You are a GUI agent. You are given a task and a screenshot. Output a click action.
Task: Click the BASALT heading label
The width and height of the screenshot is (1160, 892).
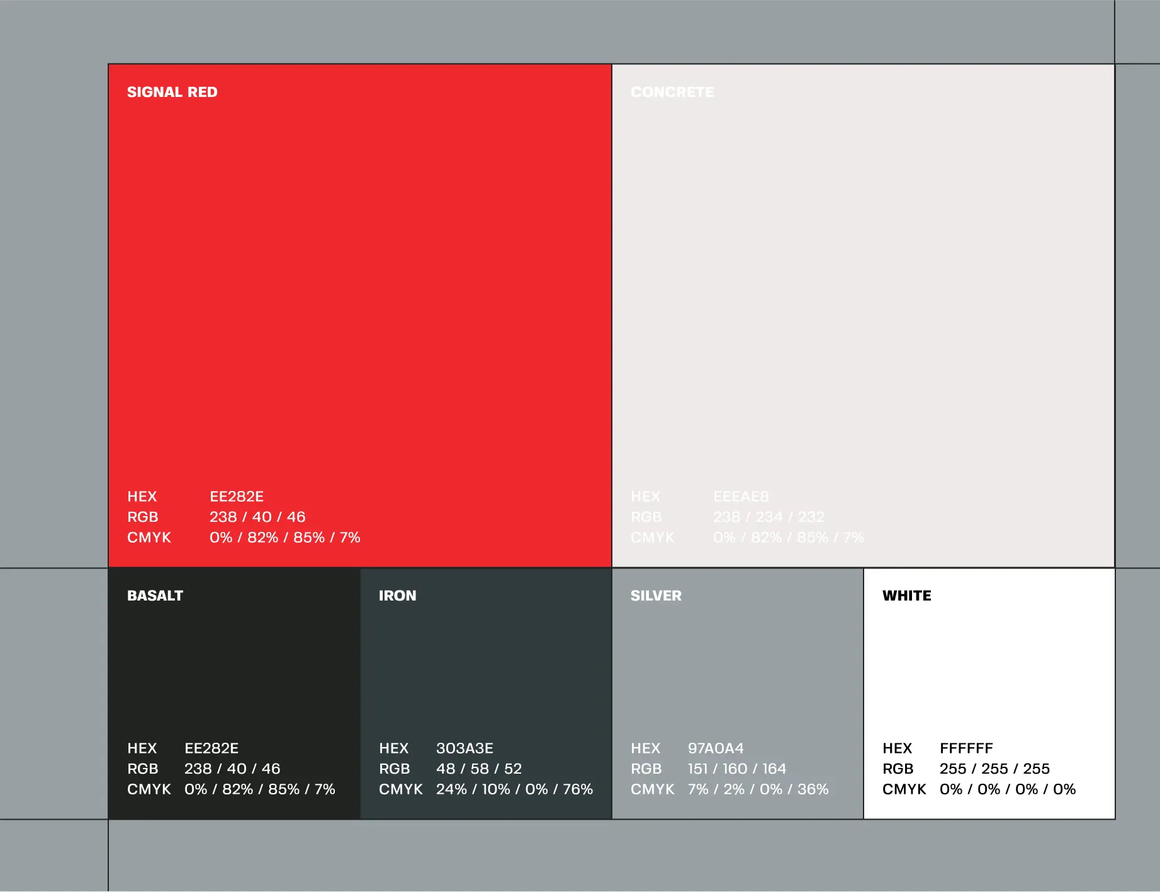click(155, 596)
